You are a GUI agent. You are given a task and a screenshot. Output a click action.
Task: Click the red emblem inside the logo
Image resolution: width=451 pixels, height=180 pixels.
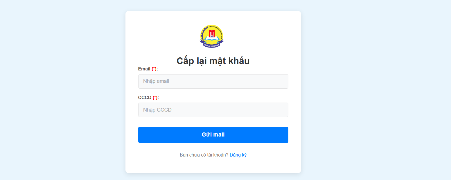(x=212, y=34)
